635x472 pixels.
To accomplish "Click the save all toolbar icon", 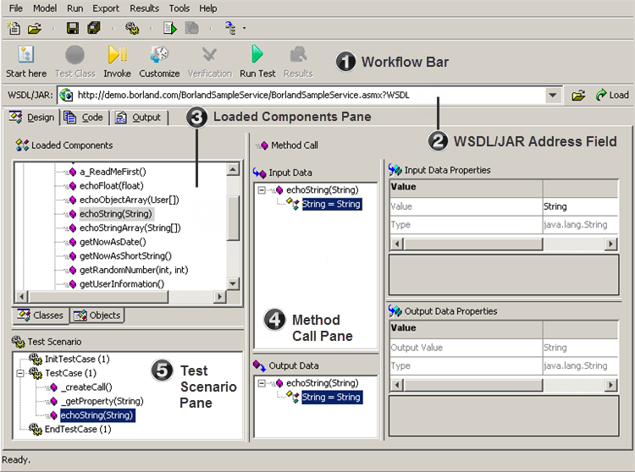I will pos(94,28).
